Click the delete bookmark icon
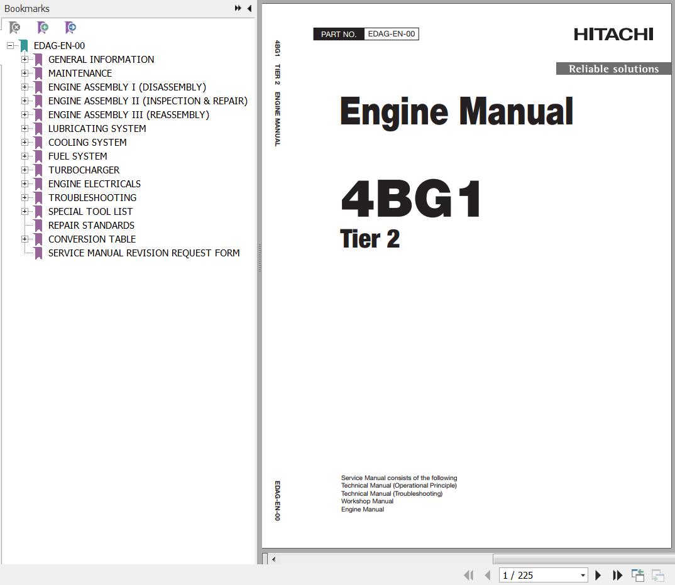The width and height of the screenshot is (675, 585). [x=14, y=28]
